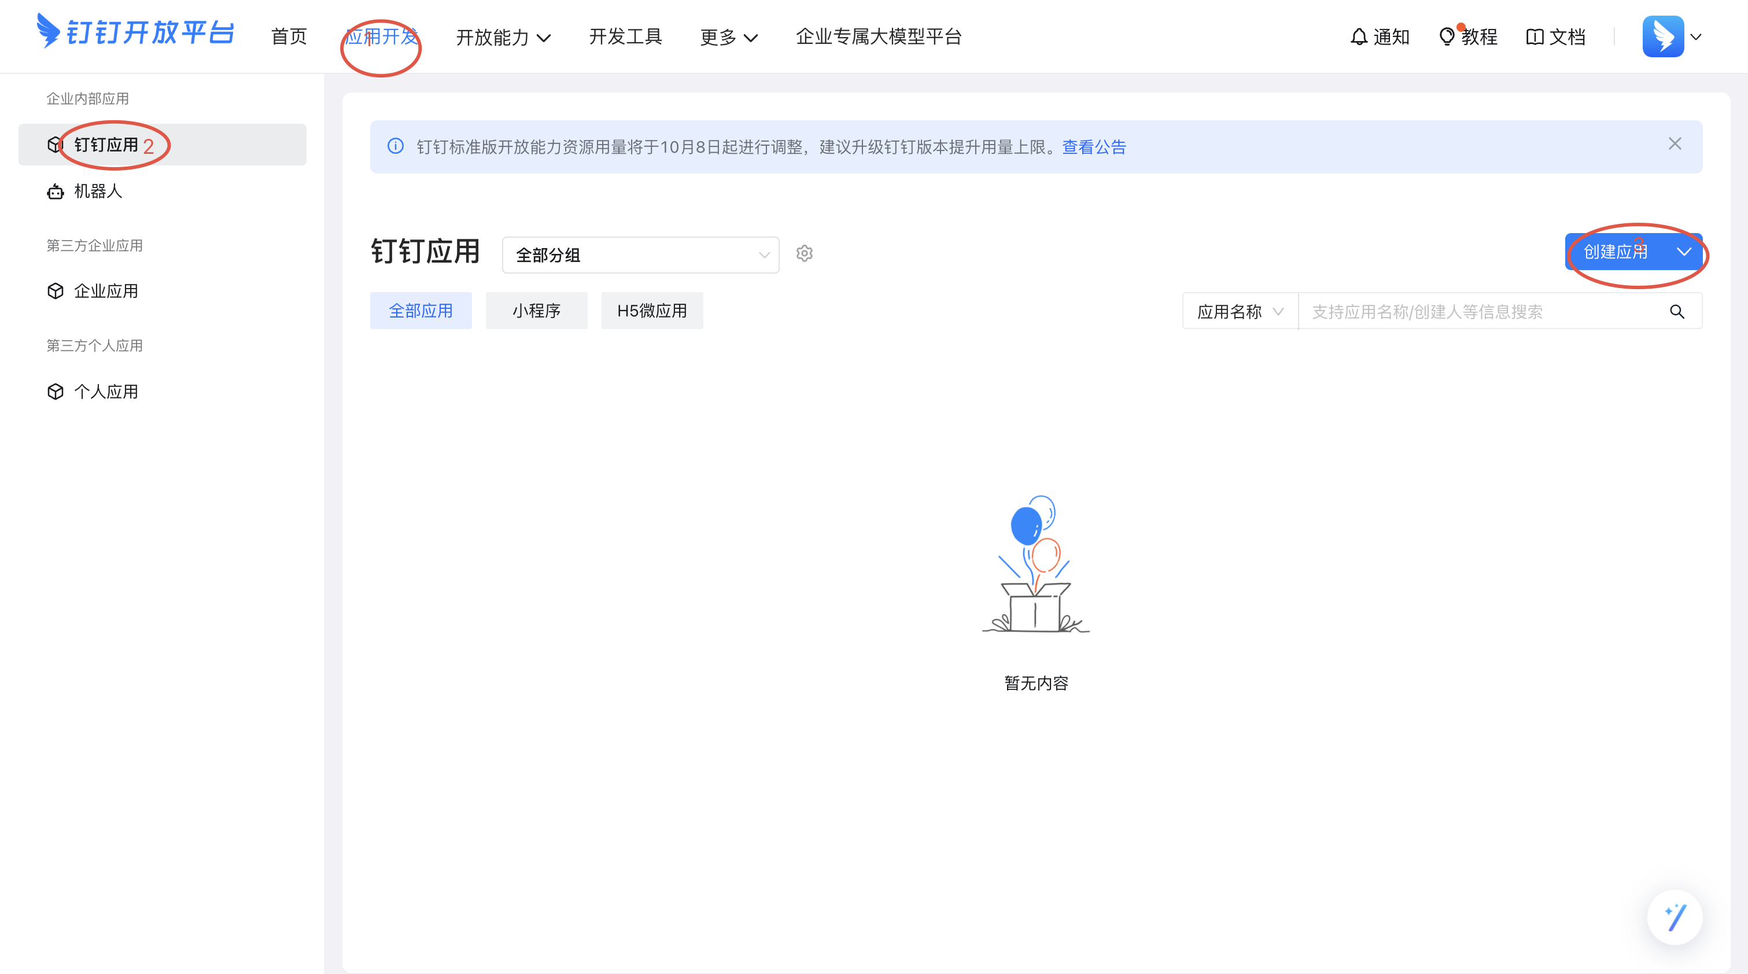Click the DingTalk Open Platform logo
Image resolution: width=1748 pixels, height=974 pixels.
135,32
